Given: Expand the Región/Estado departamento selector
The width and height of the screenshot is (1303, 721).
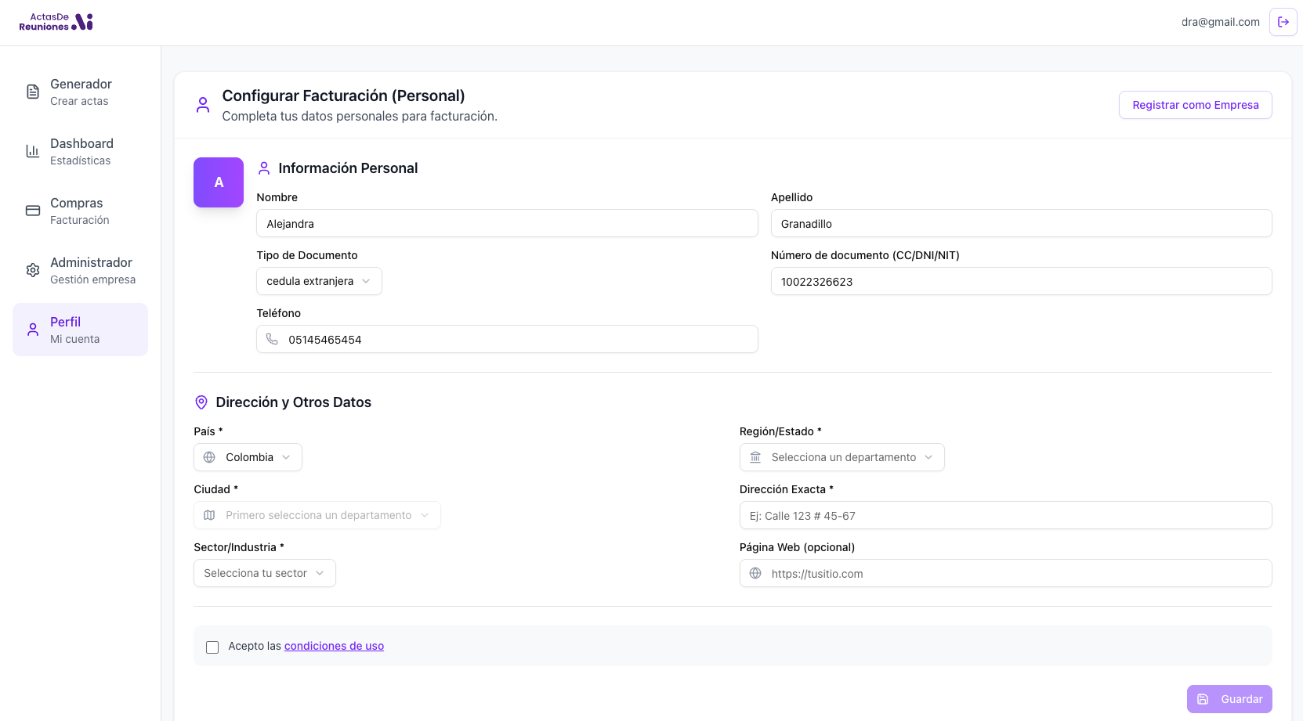Looking at the screenshot, I should [x=842, y=457].
